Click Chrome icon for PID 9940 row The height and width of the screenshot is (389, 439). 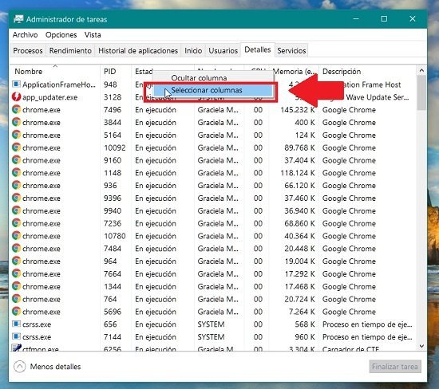click(x=17, y=210)
